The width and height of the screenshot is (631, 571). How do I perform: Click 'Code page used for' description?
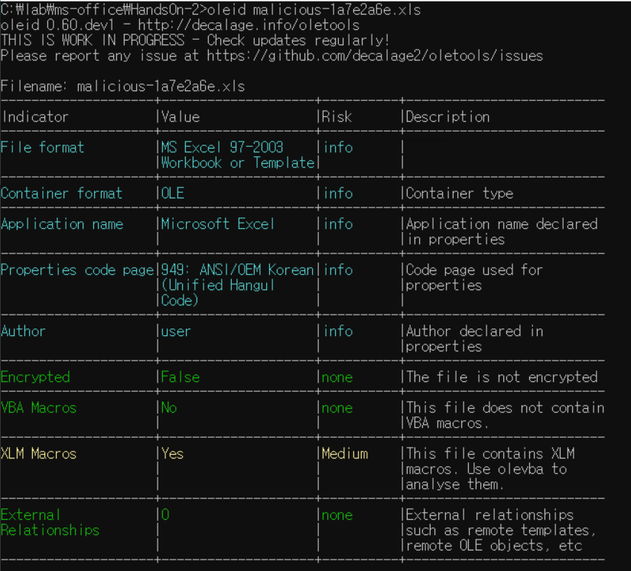pos(474,269)
